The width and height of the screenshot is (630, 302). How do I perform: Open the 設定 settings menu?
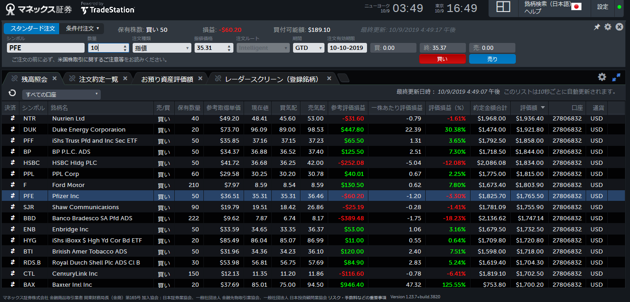point(603,7)
